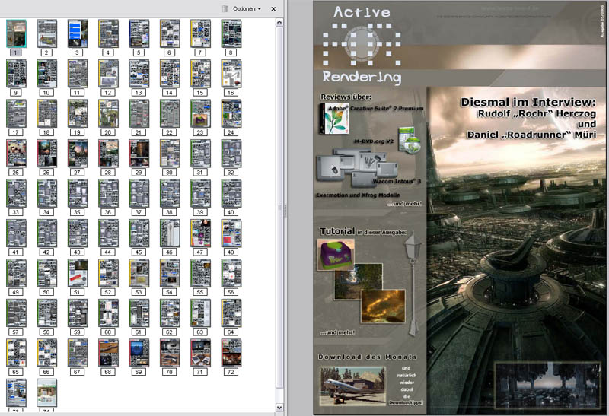This screenshot has width=609, height=416.
Task: Open the Optionen dropdown menu
Action: [247, 8]
